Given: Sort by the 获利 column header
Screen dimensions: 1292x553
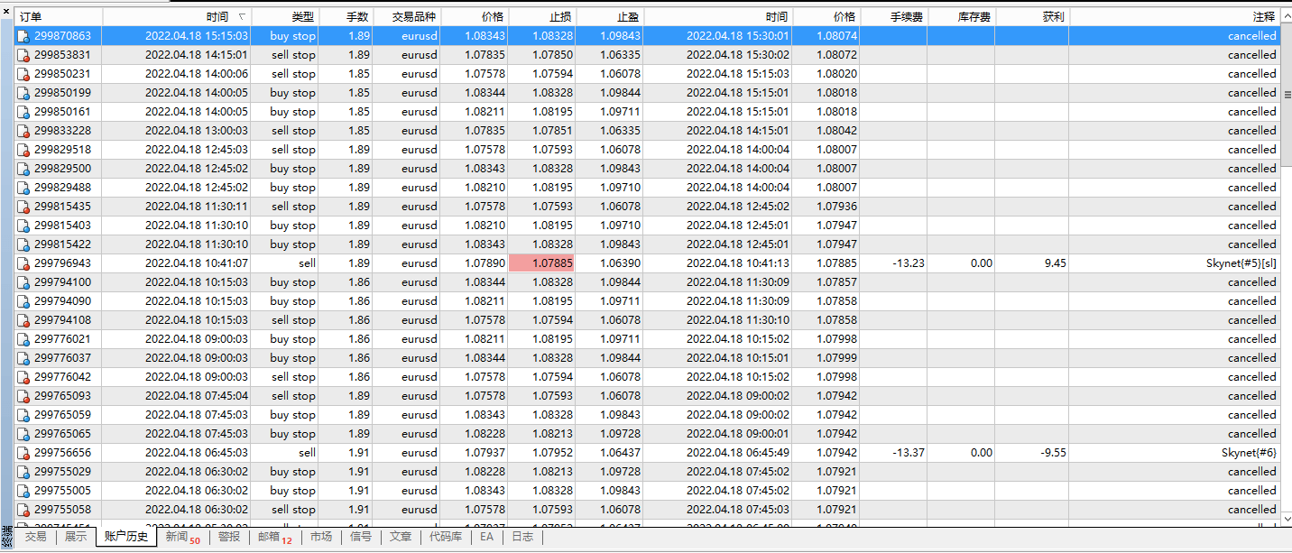Looking at the screenshot, I should [x=1052, y=17].
